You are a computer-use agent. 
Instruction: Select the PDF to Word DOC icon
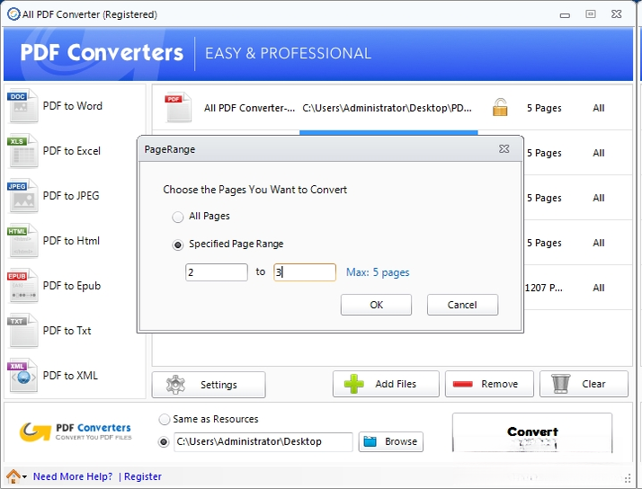tap(22, 106)
